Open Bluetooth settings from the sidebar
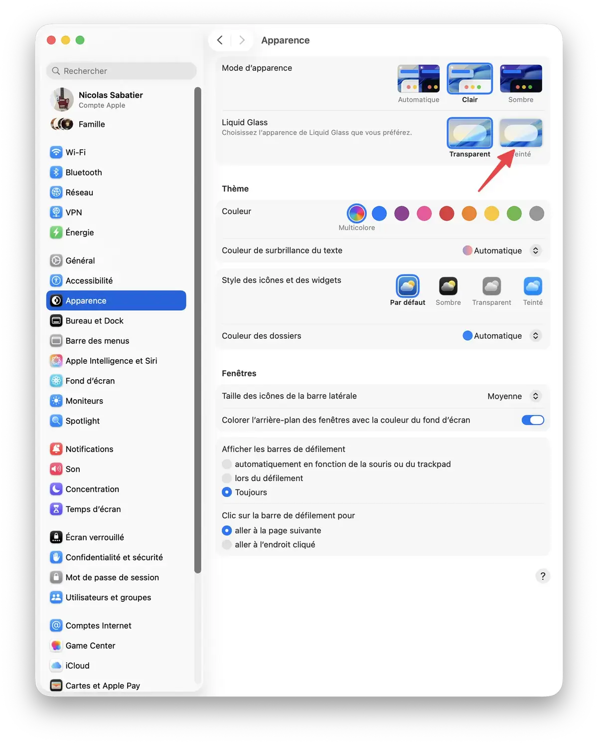The width and height of the screenshot is (598, 743). tap(83, 172)
